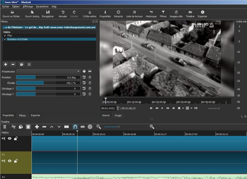Reset the Décalage Y value
The image size is (247, 179).
84,94
